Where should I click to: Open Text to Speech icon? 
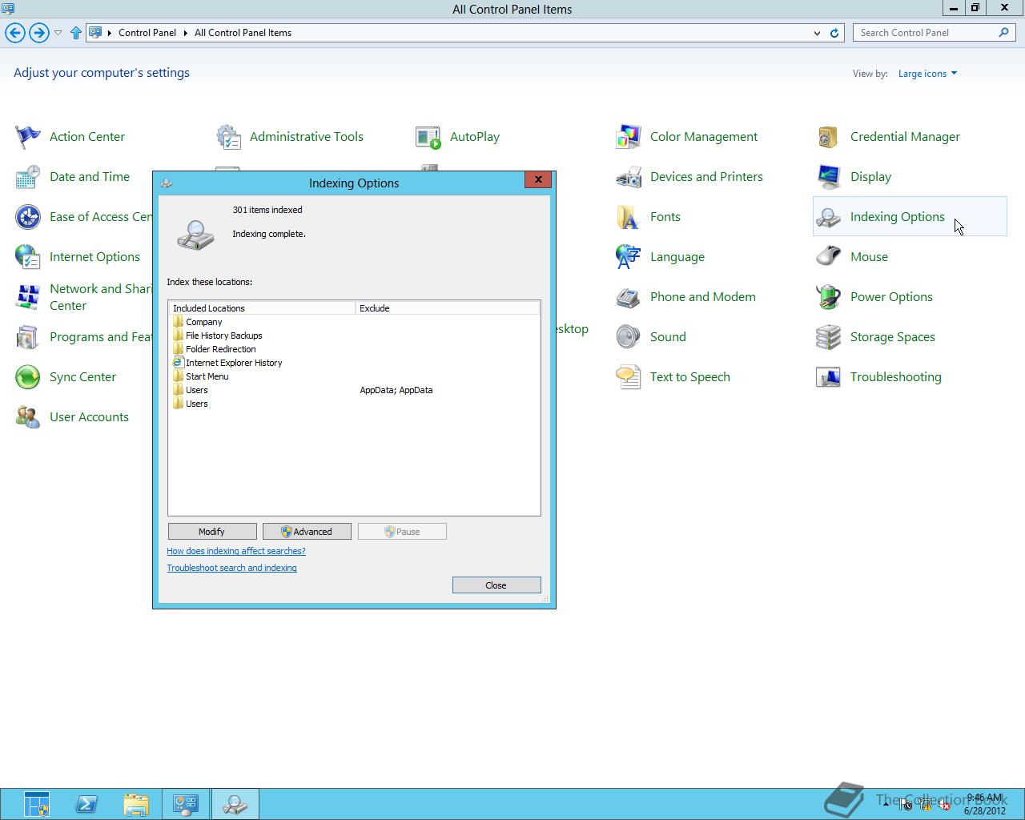pos(629,377)
